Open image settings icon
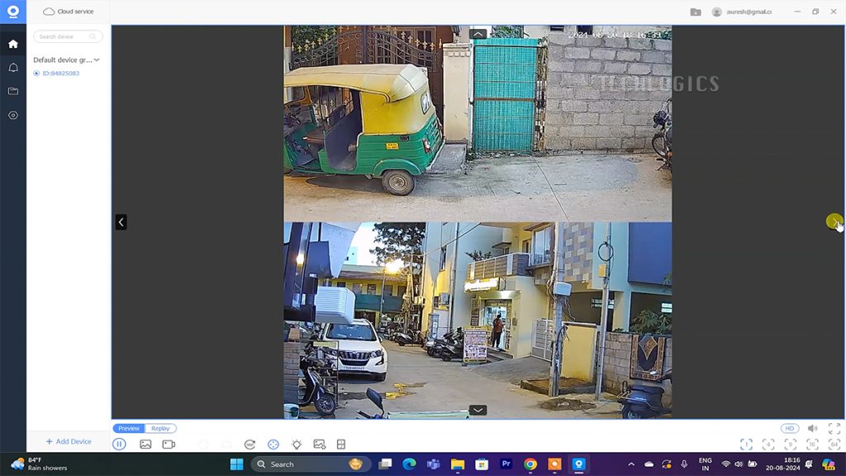Screen dimensions: 846x476 tap(320, 445)
